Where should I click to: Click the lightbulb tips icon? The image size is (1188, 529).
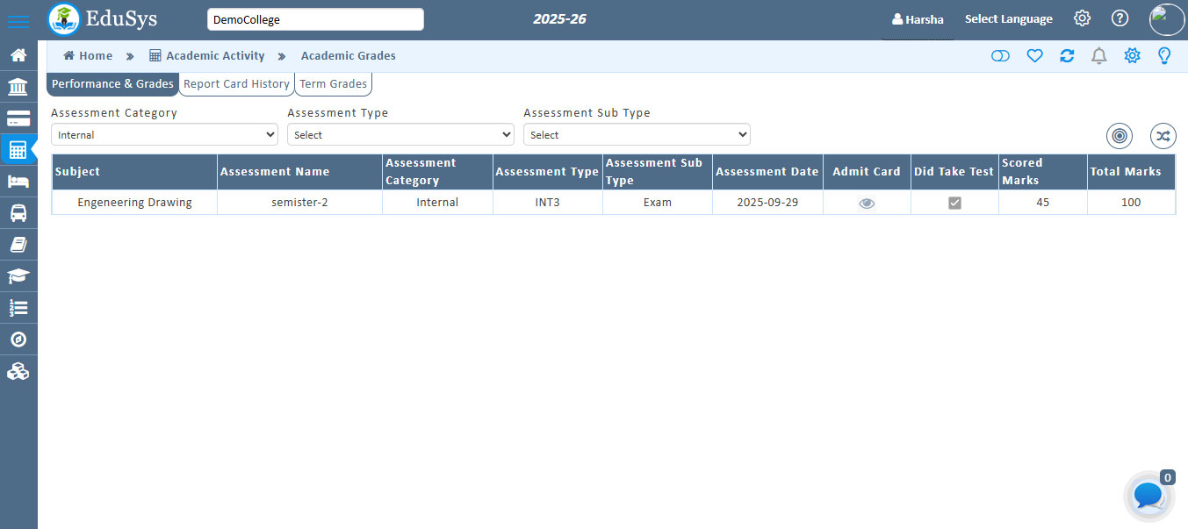click(1164, 55)
